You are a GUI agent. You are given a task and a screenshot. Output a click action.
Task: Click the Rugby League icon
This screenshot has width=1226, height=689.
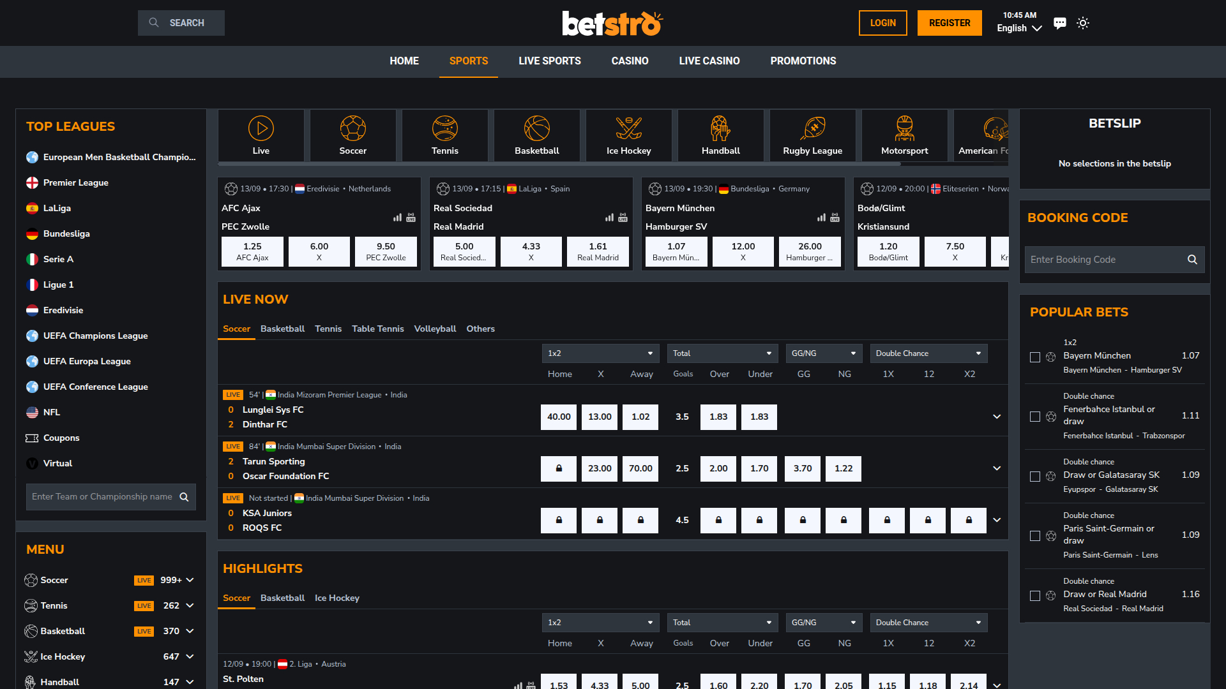(812, 134)
